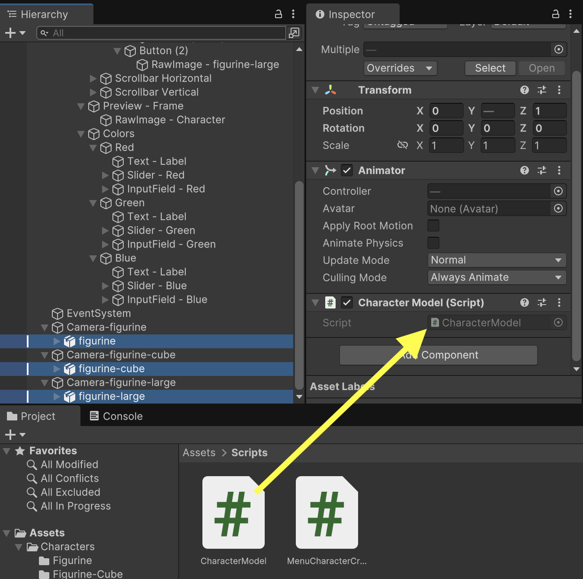Open the Overrides dropdown button
The height and width of the screenshot is (579, 583).
tap(400, 68)
